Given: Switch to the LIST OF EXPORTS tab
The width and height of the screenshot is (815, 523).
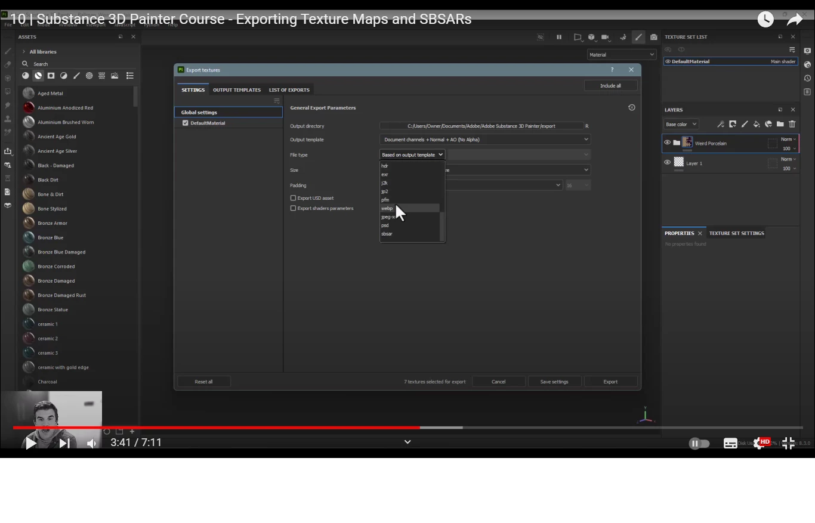Looking at the screenshot, I should 289,90.
